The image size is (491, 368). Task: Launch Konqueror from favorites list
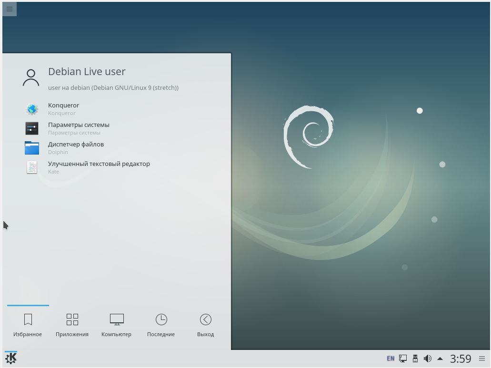point(117,109)
